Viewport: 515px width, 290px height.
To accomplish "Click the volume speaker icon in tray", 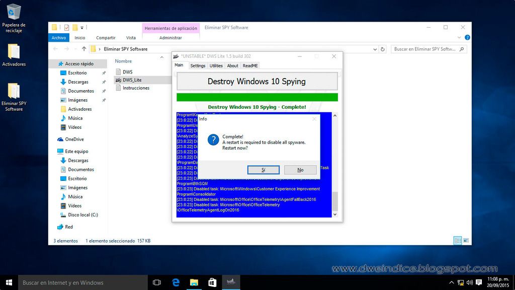I will click(469, 282).
